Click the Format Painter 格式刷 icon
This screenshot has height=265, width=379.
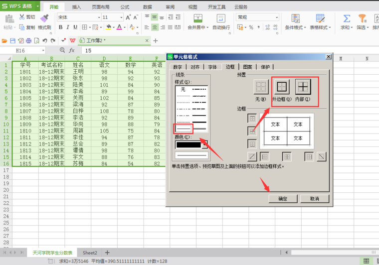coord(44,18)
